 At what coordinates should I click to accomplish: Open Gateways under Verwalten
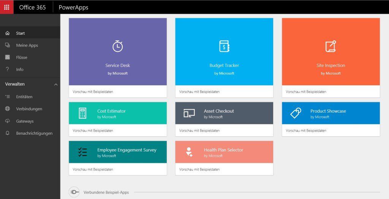30,121
